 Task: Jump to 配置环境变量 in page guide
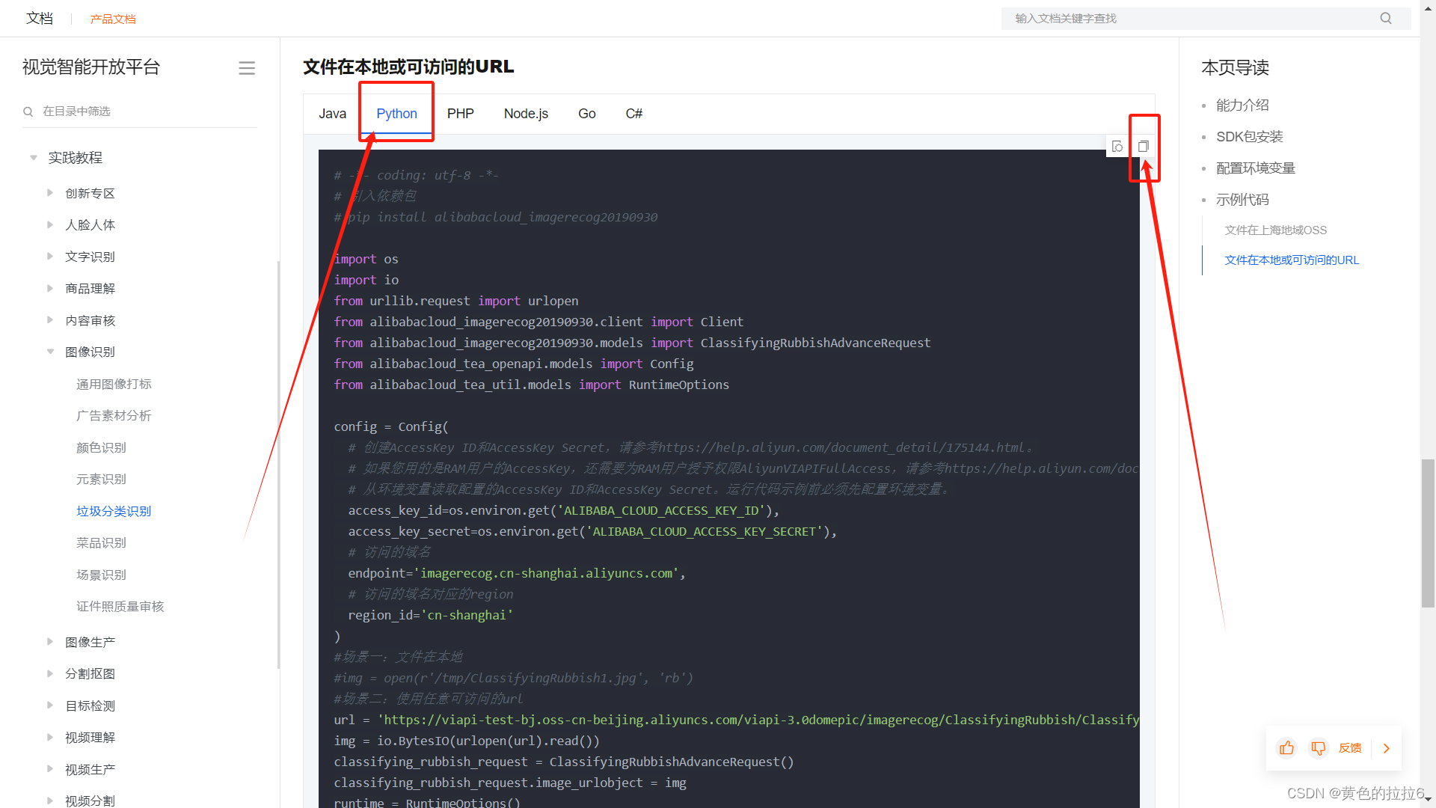(x=1256, y=168)
